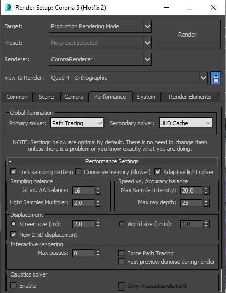Click the Light Samples Multiplier spinner
This screenshot has height=293, width=226.
tap(98, 203)
